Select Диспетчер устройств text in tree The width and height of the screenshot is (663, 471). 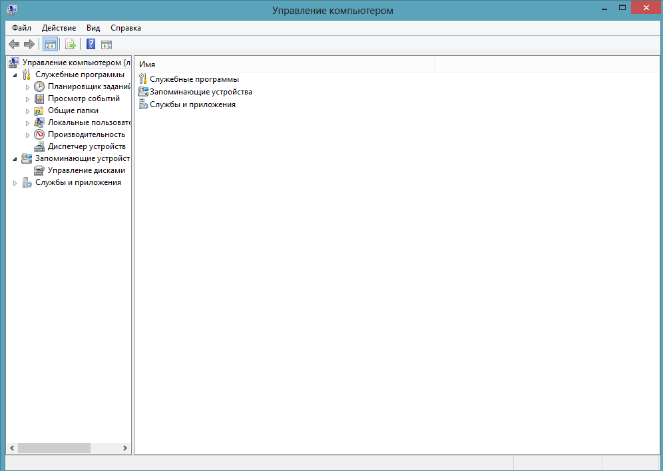point(87,146)
